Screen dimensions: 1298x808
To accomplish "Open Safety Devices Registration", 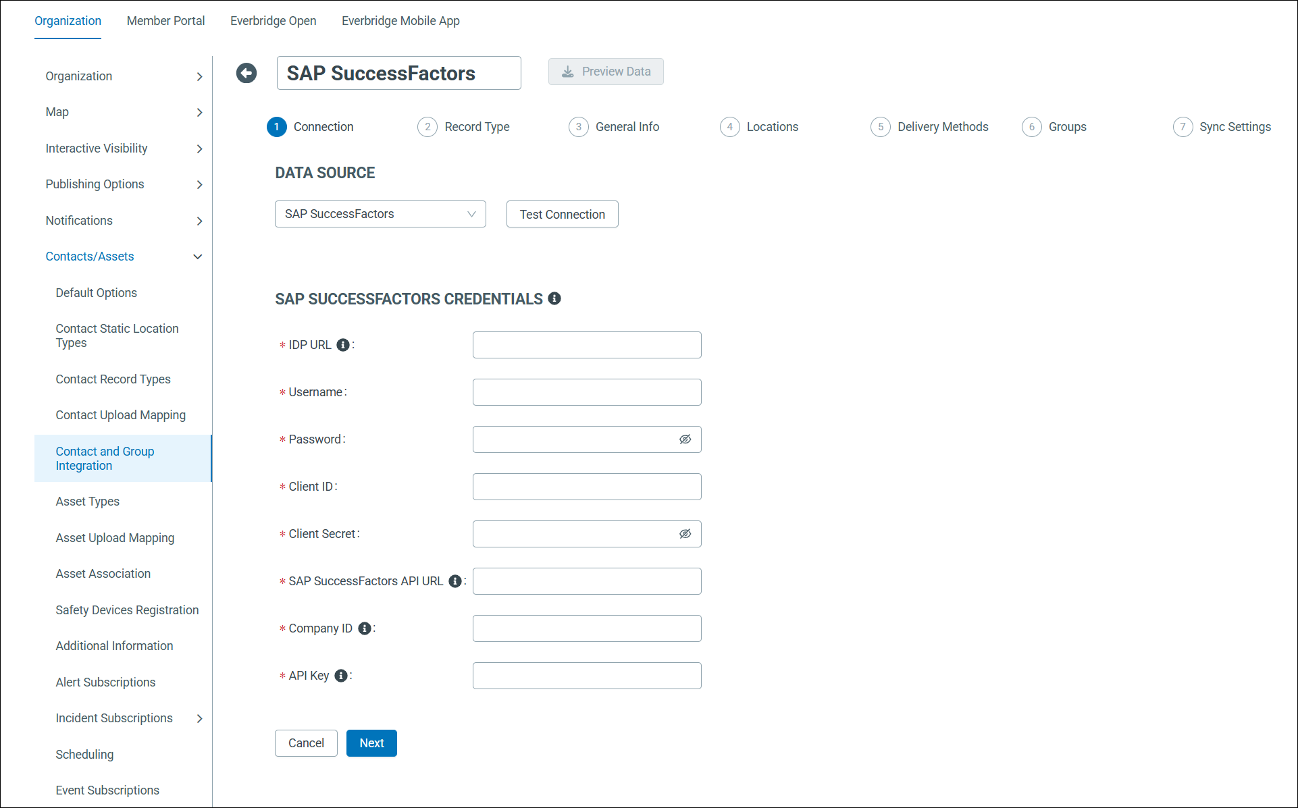I will pyautogui.click(x=127, y=610).
